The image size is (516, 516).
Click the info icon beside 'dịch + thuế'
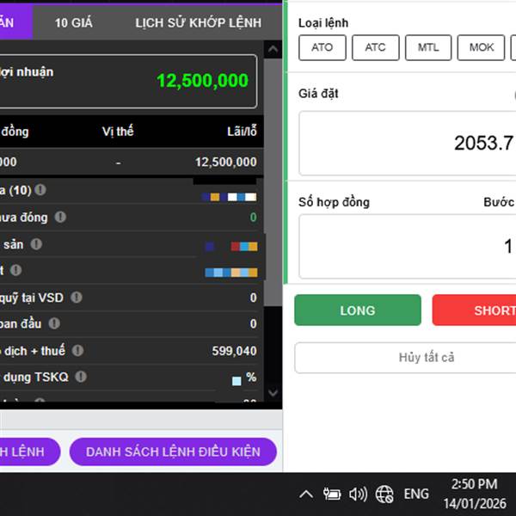77,351
